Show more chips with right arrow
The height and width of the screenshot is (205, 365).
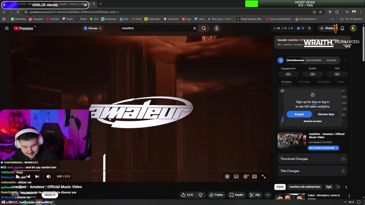[x=346, y=187]
